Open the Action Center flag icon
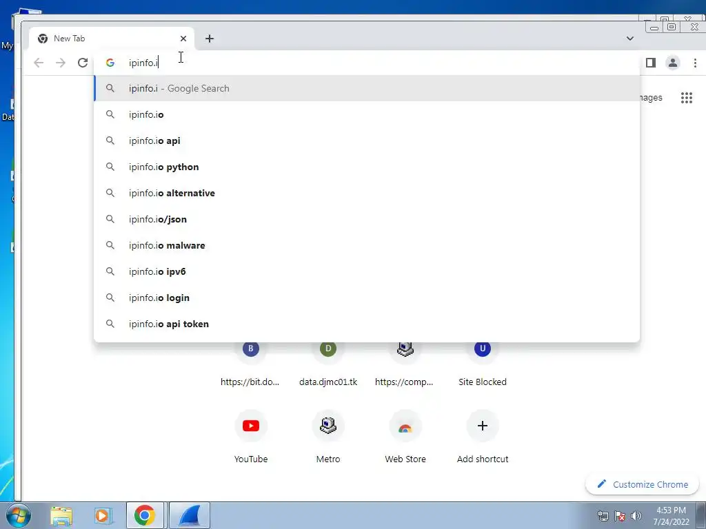 620,516
